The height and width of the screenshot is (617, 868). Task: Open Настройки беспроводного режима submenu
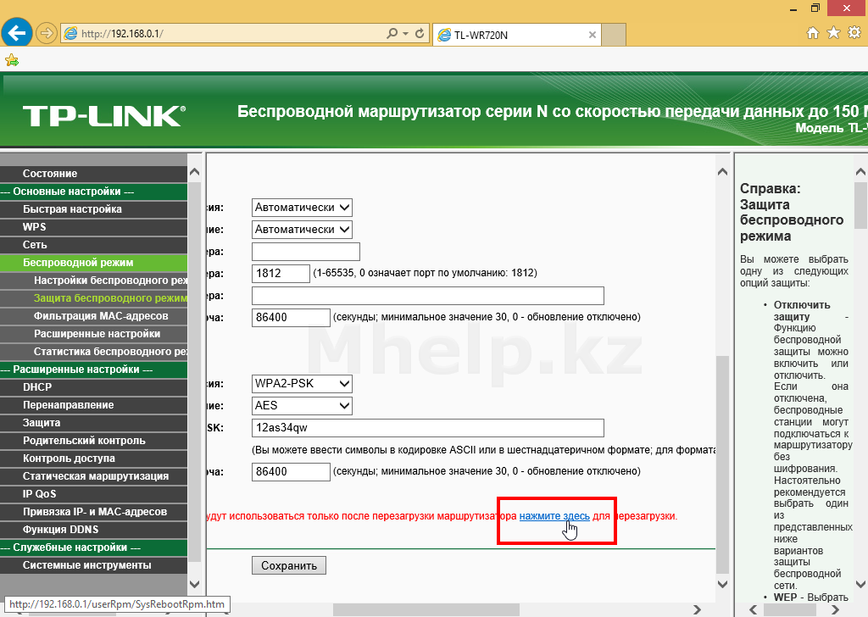tap(93, 280)
